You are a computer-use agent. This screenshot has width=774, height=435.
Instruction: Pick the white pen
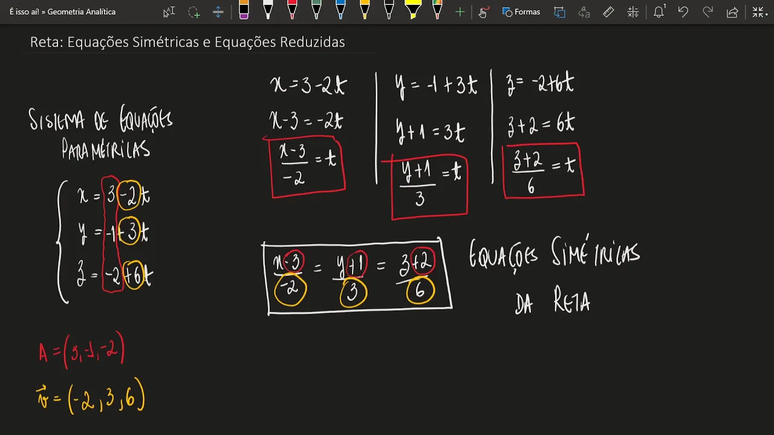pos(268,10)
